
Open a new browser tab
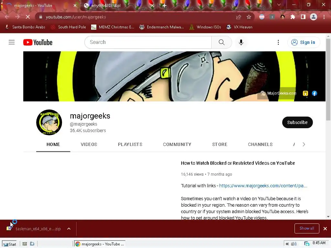(165, 6)
